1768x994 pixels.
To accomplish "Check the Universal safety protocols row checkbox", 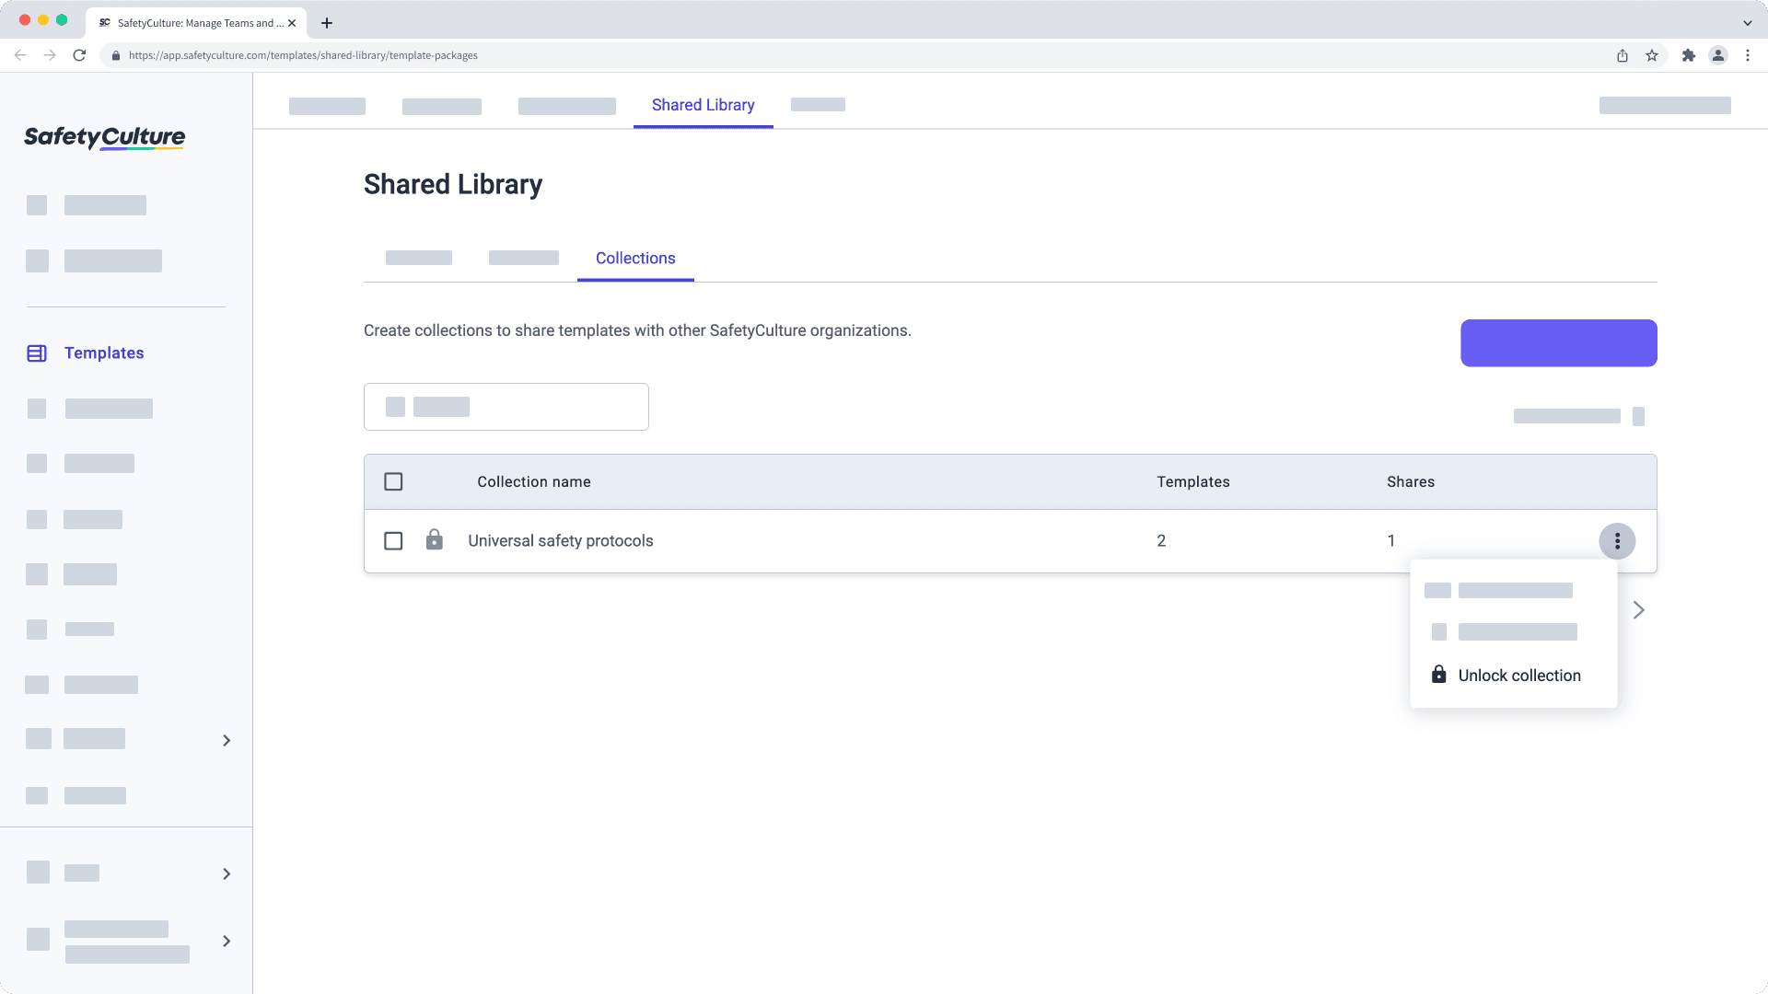I will (393, 540).
